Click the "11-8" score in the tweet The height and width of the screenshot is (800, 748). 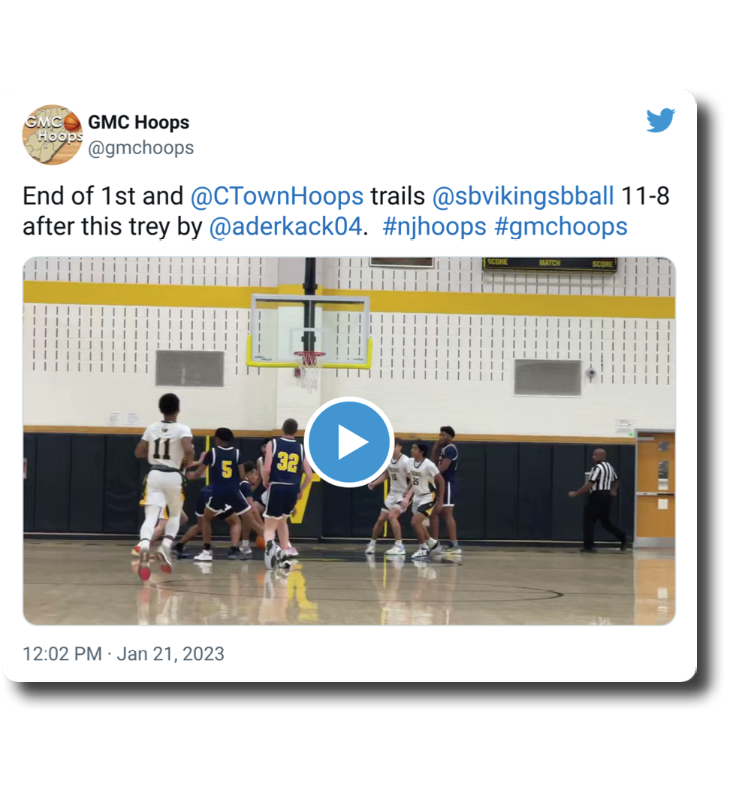[x=646, y=196]
